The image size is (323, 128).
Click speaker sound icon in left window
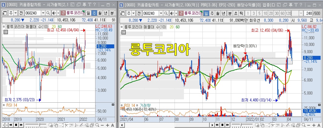click(x=54, y=13)
